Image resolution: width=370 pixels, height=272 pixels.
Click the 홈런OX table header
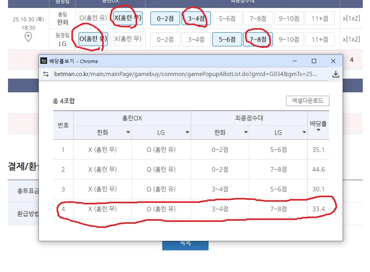tap(132, 118)
